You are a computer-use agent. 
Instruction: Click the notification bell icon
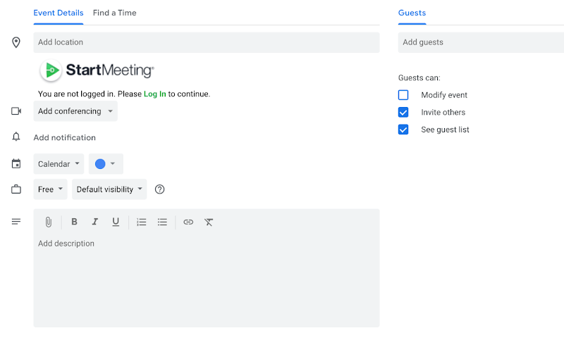coord(16,137)
